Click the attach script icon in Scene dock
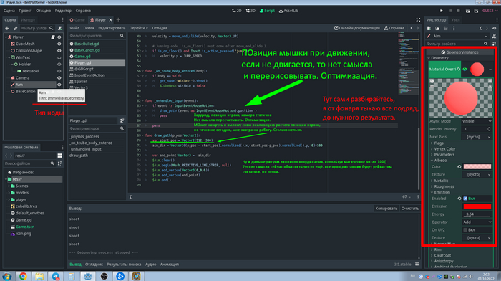This screenshot has height=281, width=501. pos(59,28)
